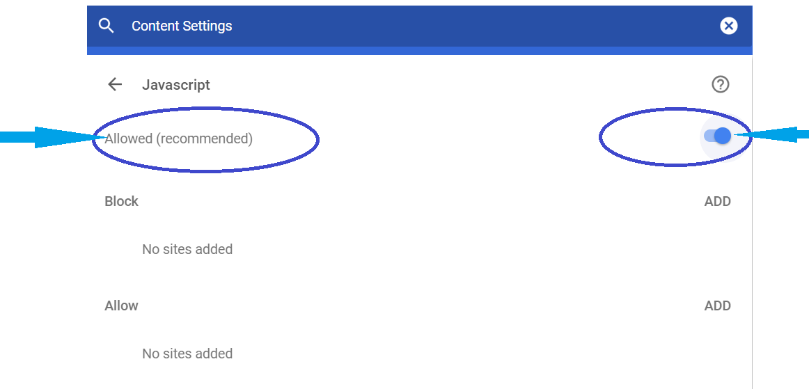Add a site to the Allow list
The image size is (809, 389).
(718, 305)
